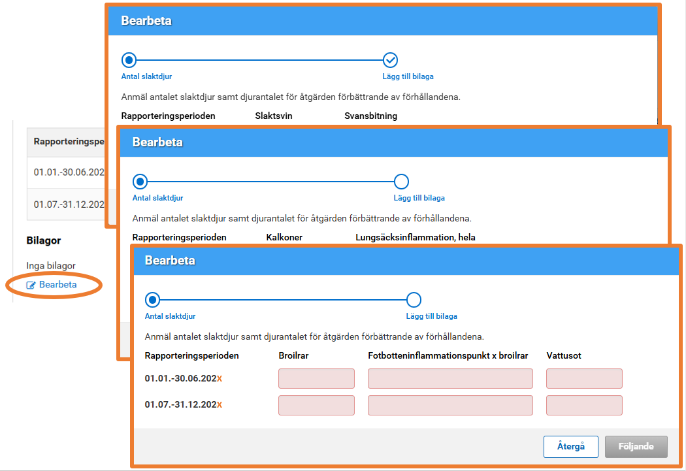Click the Lägg till bilaga step circle in the Broilrar dialog
This screenshot has height=471, width=686.
point(414,300)
